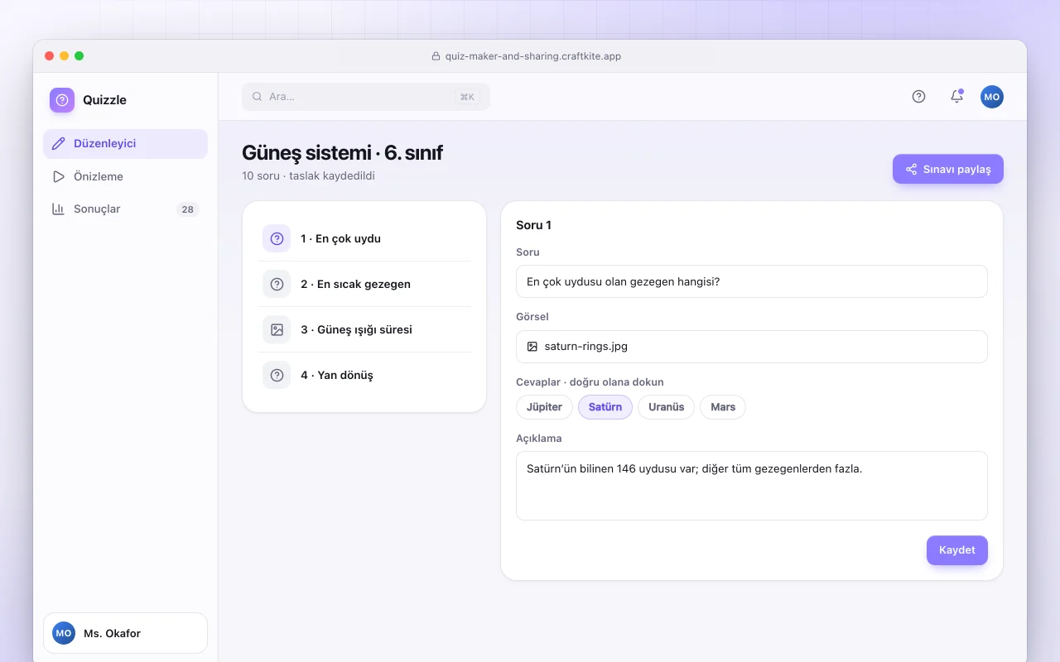Toggle the Satürn answer chip

pos(605,407)
